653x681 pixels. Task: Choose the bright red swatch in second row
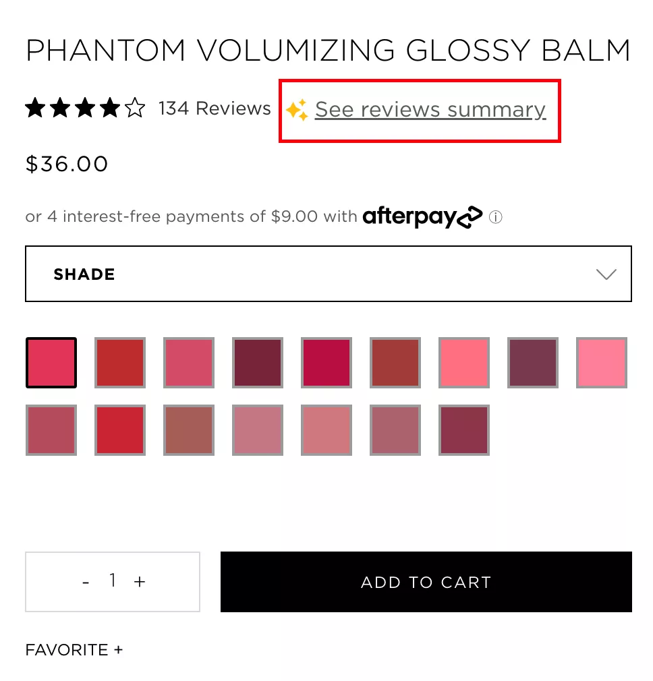[120, 430]
